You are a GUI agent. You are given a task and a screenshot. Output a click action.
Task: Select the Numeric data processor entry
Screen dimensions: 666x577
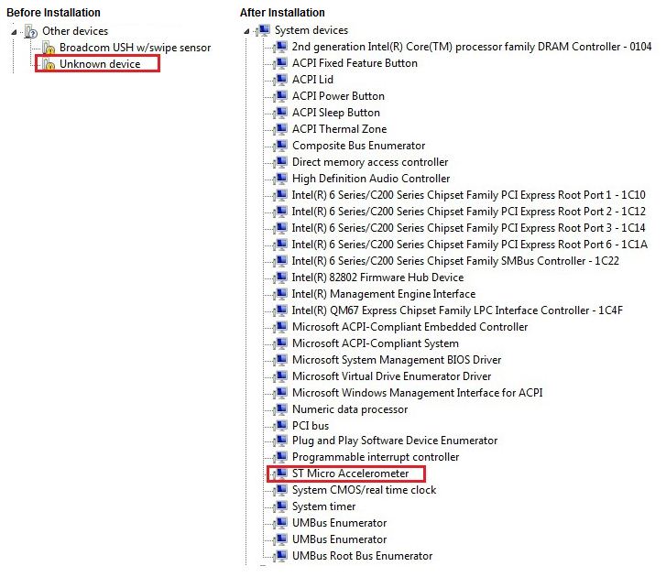350,409
